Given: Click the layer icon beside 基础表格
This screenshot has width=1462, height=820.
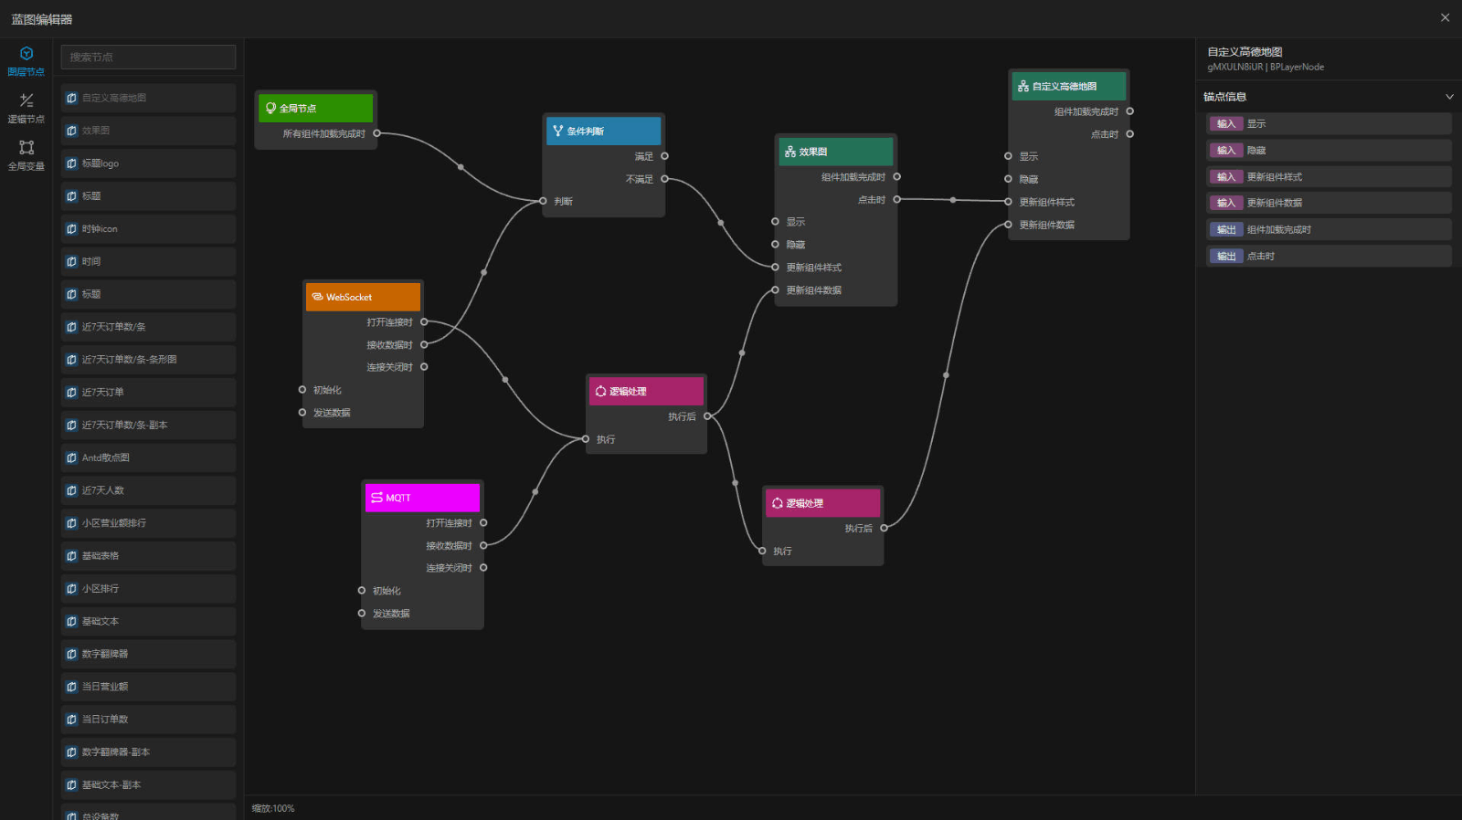Looking at the screenshot, I should [71, 556].
